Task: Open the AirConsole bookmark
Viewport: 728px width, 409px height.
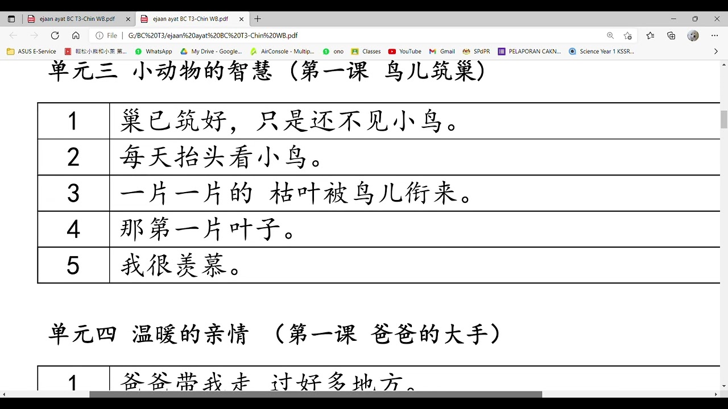Action: 282,51
